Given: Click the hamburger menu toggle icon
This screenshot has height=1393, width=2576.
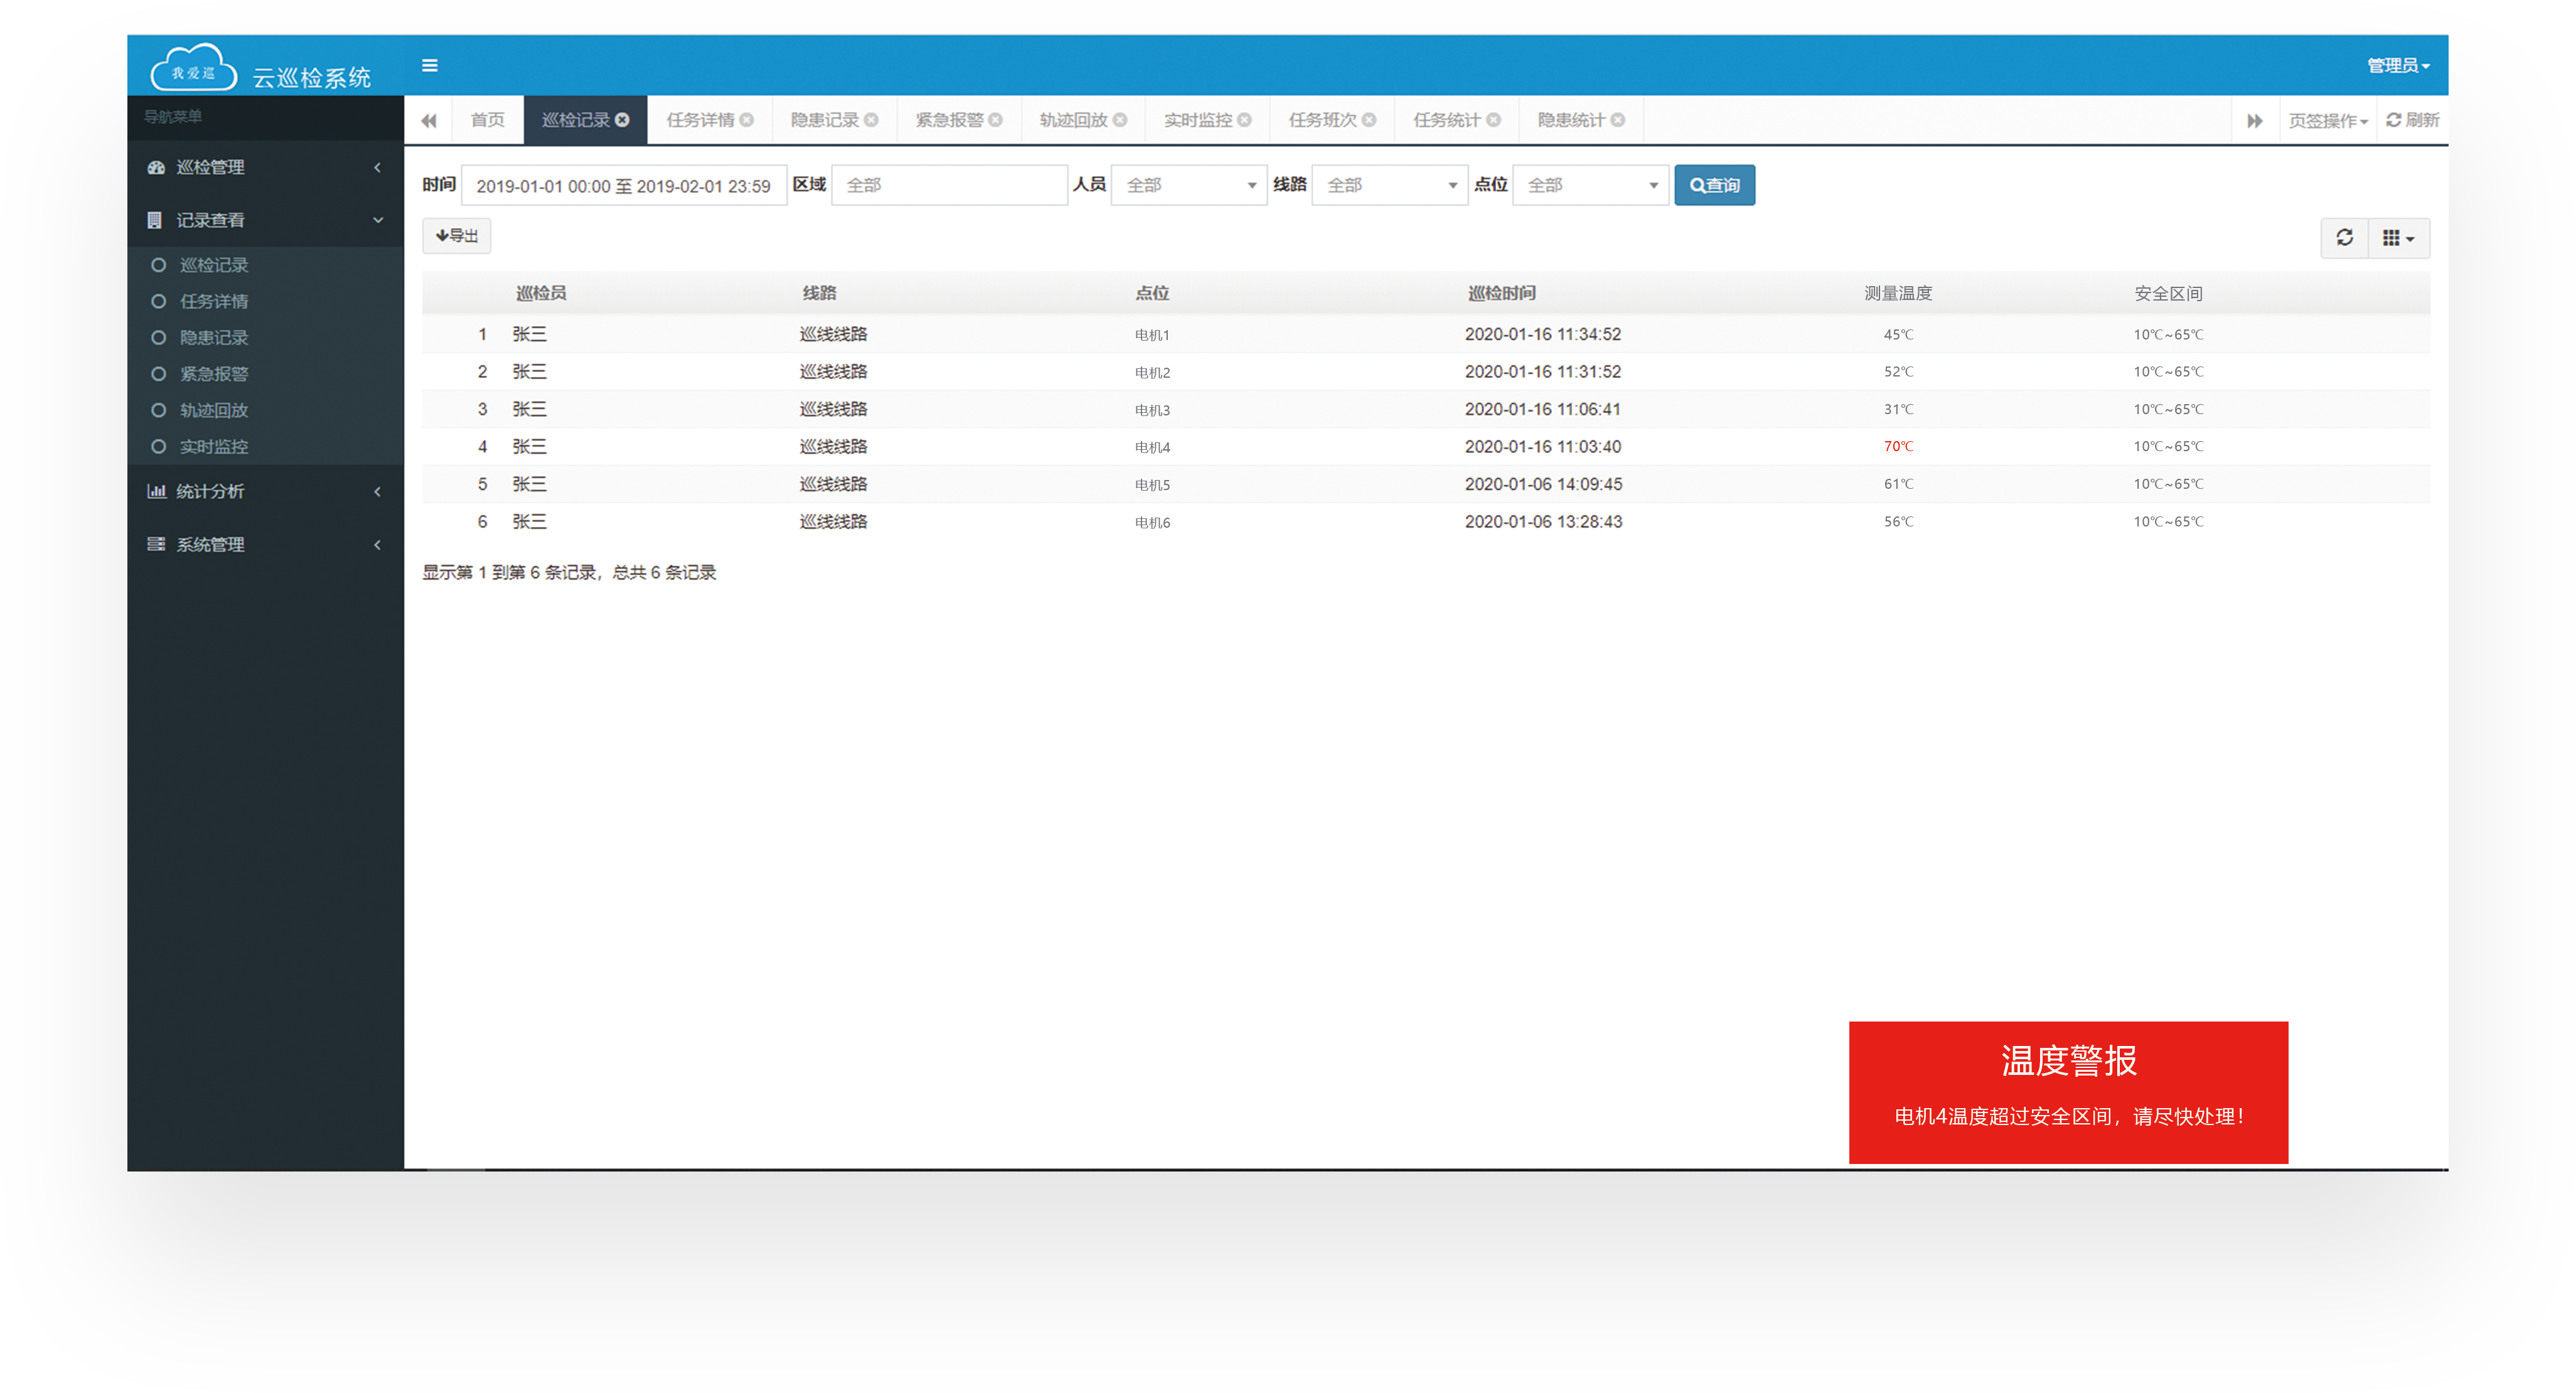Looking at the screenshot, I should tap(430, 66).
